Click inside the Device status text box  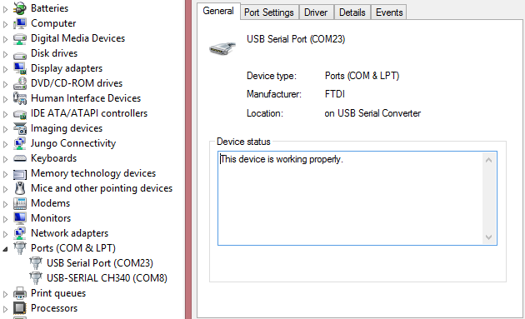(351, 198)
